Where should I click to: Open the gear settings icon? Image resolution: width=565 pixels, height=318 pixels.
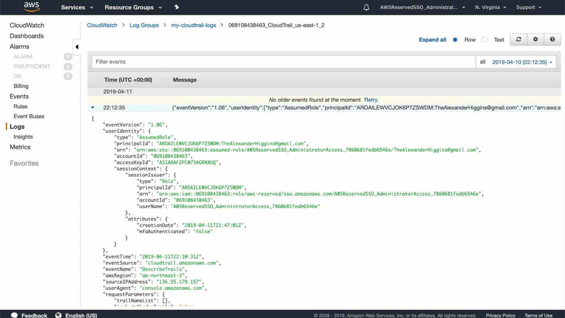[x=535, y=39]
